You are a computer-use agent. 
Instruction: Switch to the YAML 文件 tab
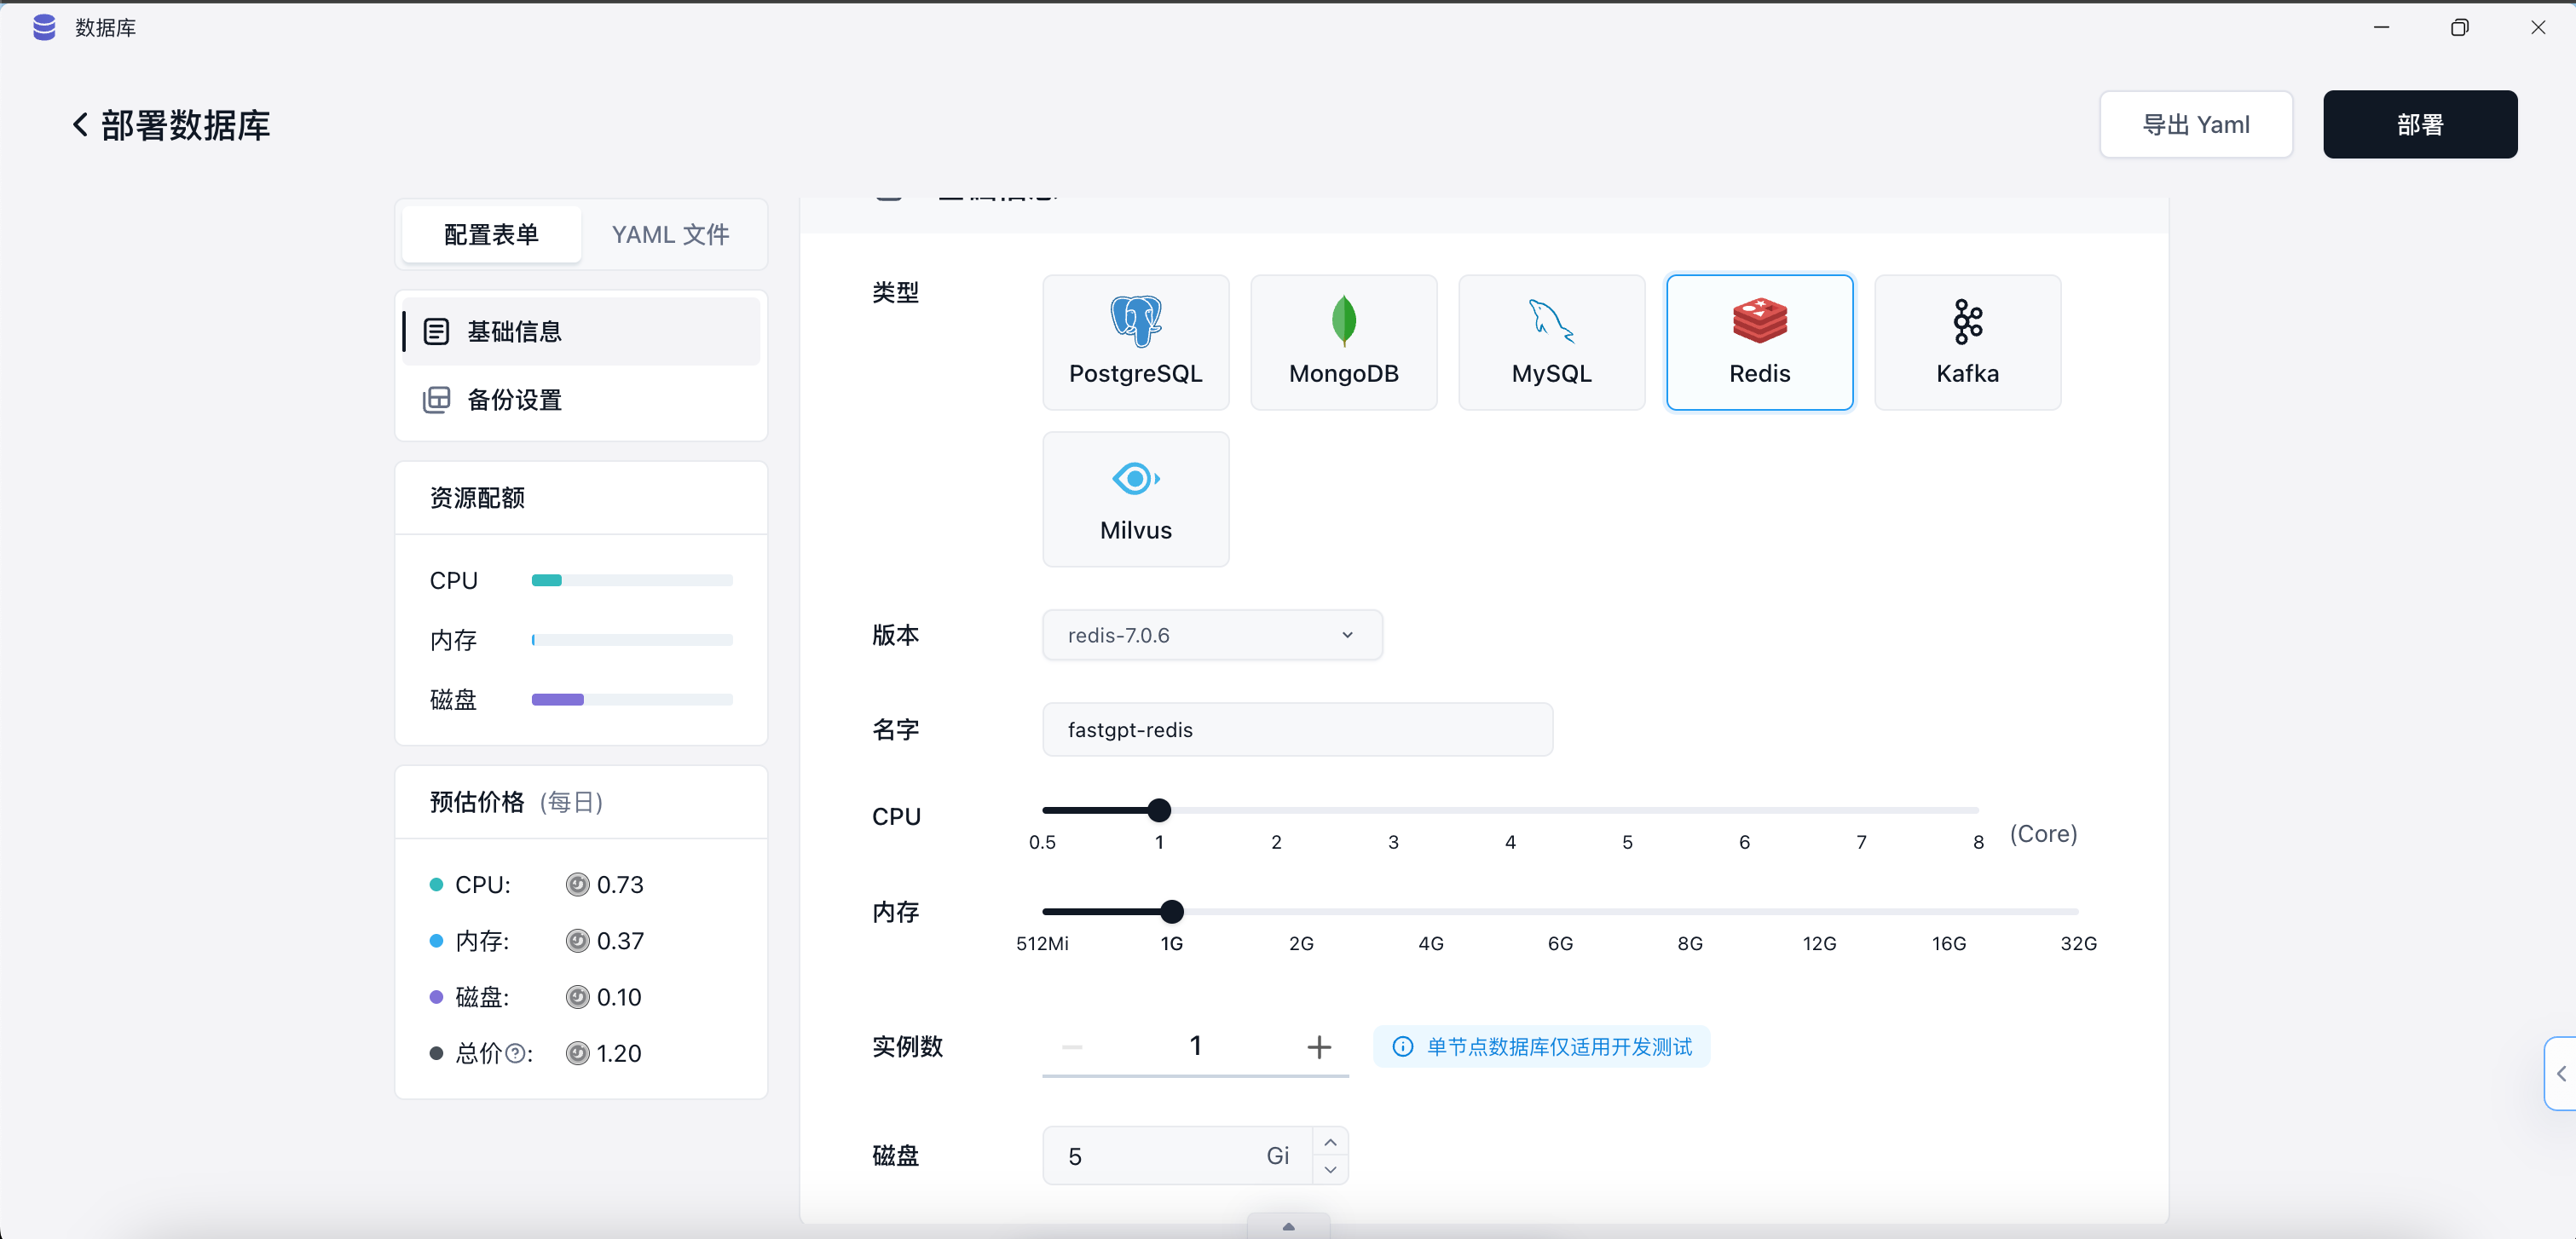[670, 234]
